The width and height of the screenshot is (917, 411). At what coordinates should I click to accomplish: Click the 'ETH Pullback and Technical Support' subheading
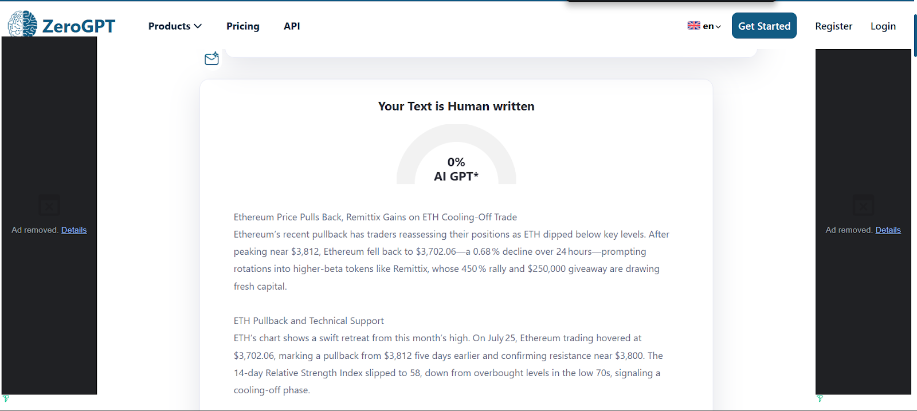(309, 321)
